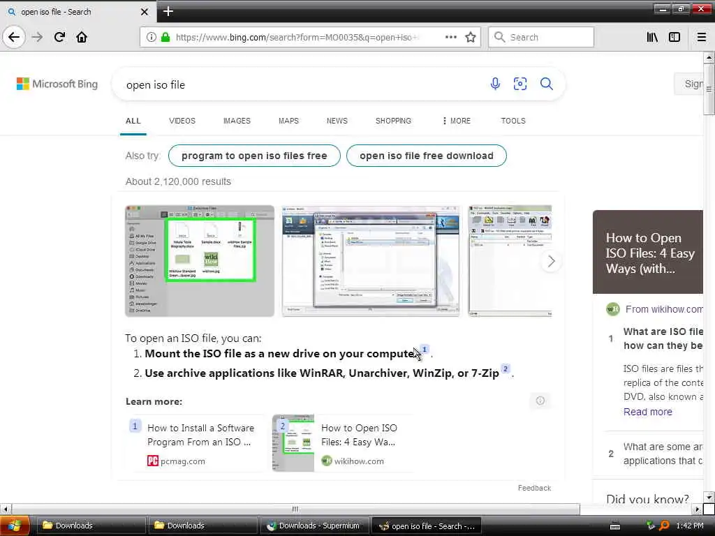Switch to Downloads - Supermium taskbar item
Screen dimensions: 715x536
315,526
